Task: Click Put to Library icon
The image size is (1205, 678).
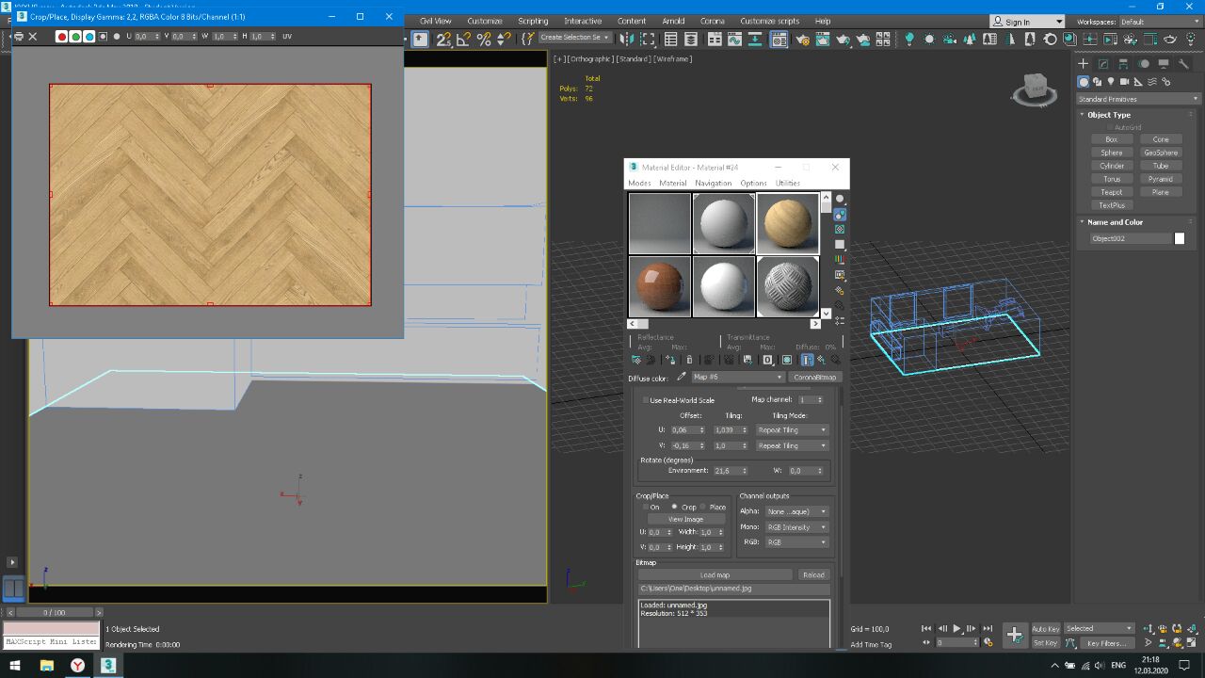Action: coord(747,360)
